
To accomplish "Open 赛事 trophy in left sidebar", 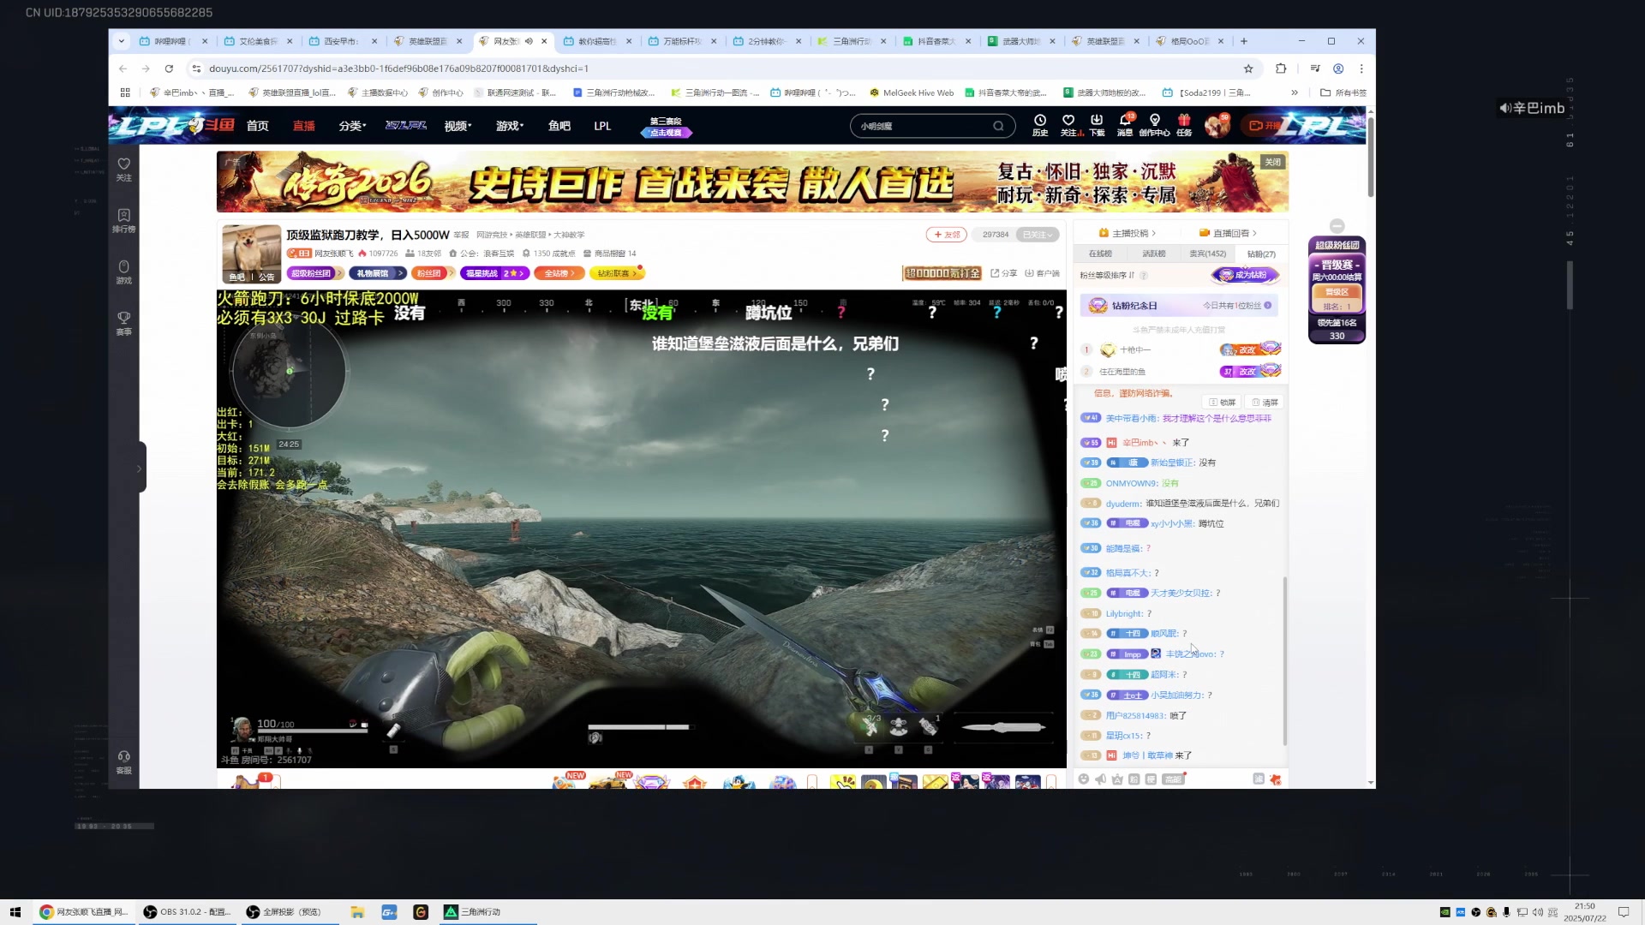I will click(x=124, y=323).
